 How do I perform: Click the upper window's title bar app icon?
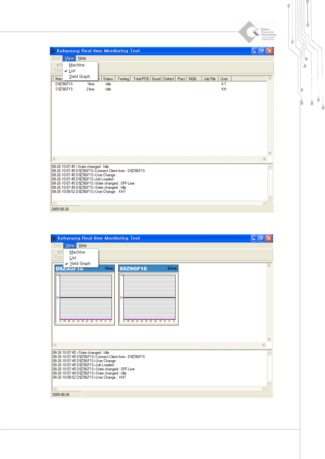(x=53, y=51)
